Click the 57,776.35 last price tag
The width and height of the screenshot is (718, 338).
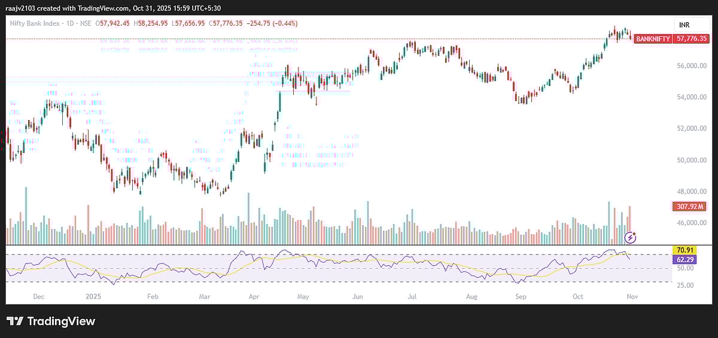[x=691, y=38]
